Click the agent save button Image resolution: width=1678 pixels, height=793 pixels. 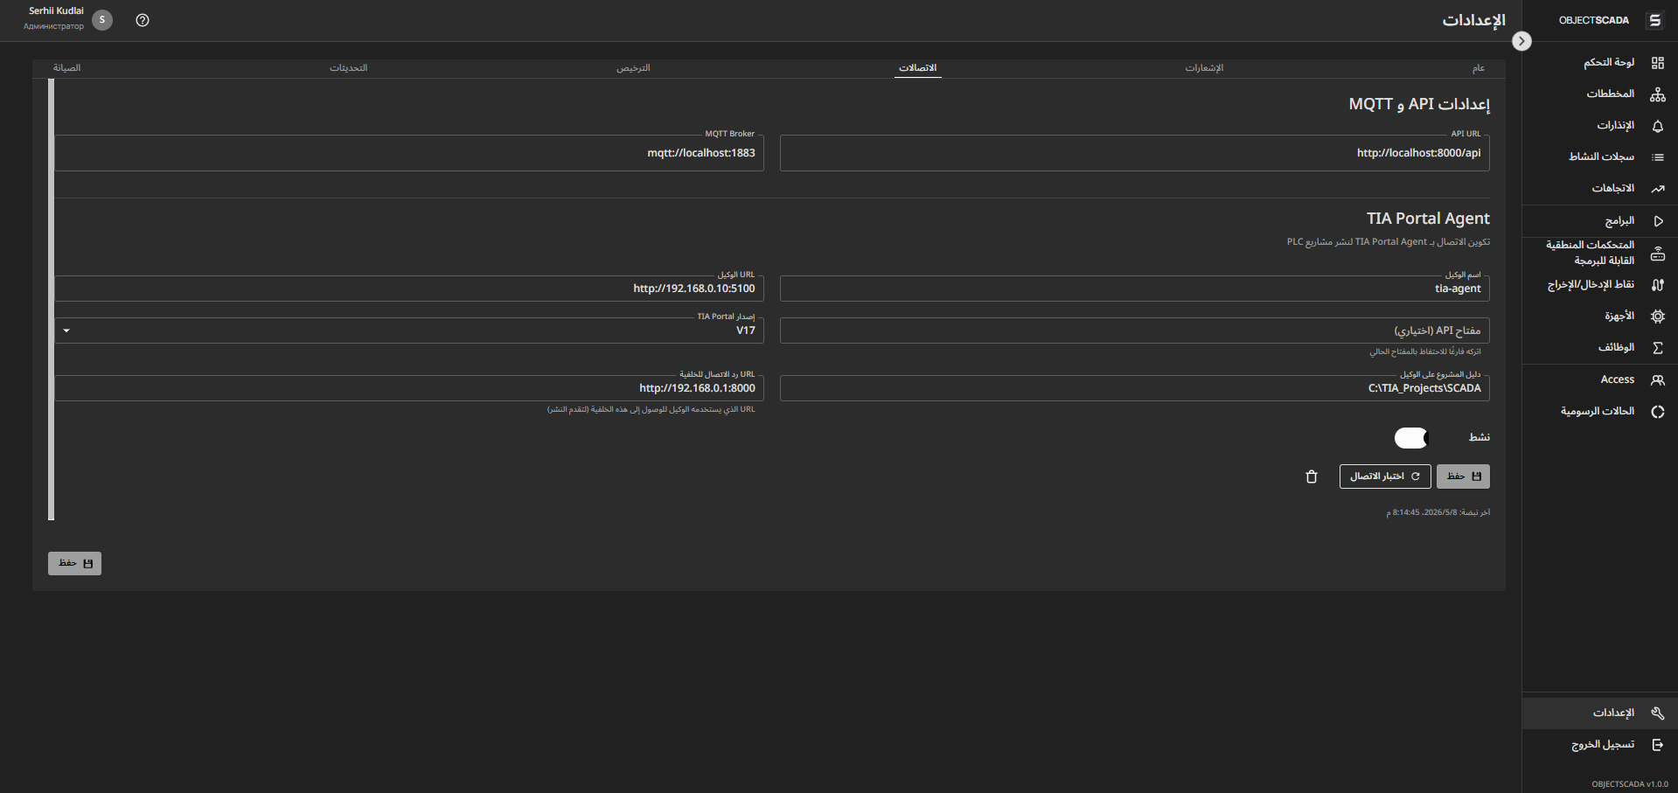[1463, 476]
